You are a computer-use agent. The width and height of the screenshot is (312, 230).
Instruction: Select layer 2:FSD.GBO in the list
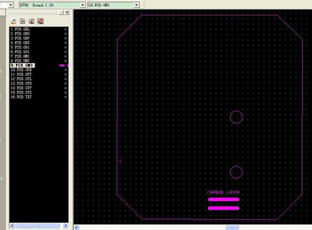[x=20, y=34]
